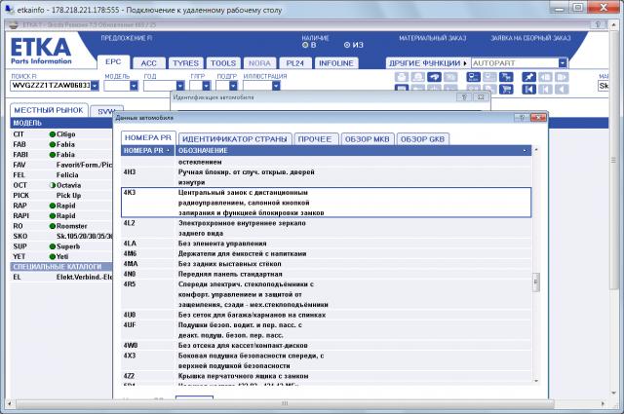Open the ИЛЛЮСТРАЦИЯ dropdown
Screen dimensions: 624x414
[276, 86]
